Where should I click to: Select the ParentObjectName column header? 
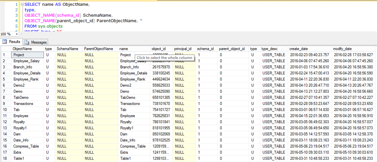(x=98, y=49)
